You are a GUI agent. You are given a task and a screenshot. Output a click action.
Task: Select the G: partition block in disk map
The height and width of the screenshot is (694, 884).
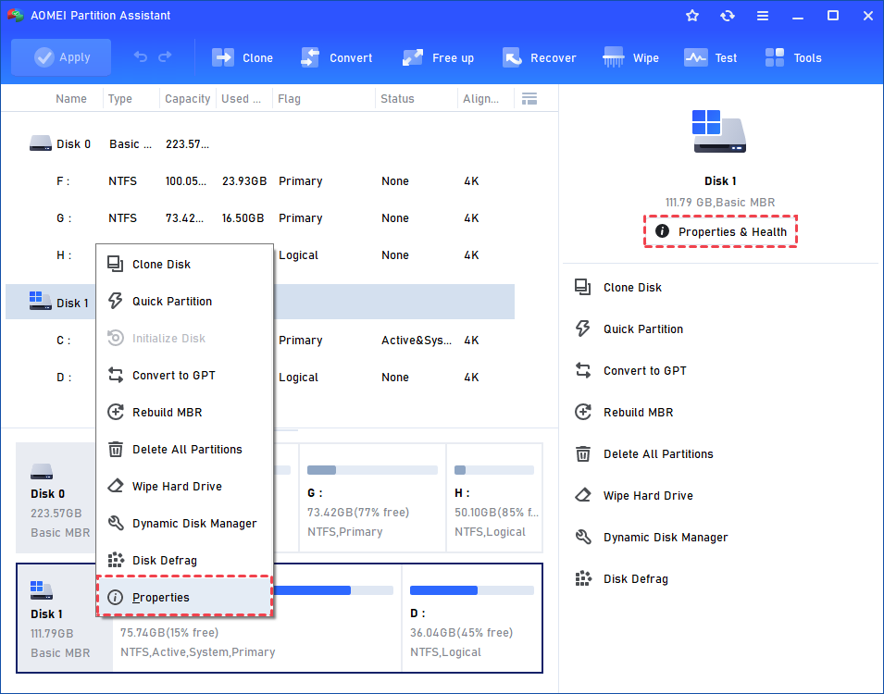click(372, 498)
